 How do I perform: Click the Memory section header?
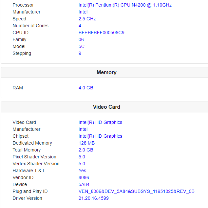pos(106,72)
